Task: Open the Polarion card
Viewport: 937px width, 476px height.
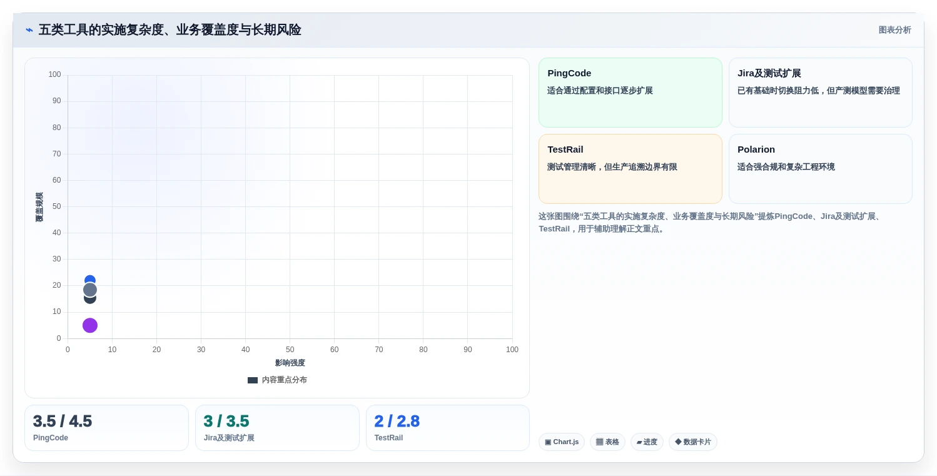Action: coord(820,169)
